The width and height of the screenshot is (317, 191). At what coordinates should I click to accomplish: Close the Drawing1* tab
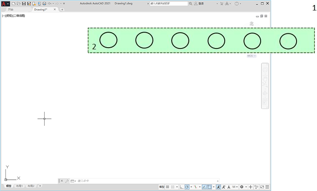55,10
